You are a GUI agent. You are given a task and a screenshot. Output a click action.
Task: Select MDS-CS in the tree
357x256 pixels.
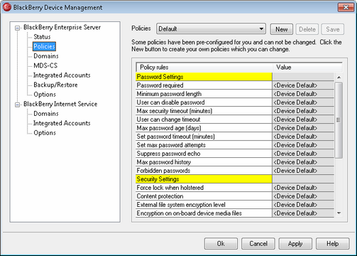click(45, 65)
